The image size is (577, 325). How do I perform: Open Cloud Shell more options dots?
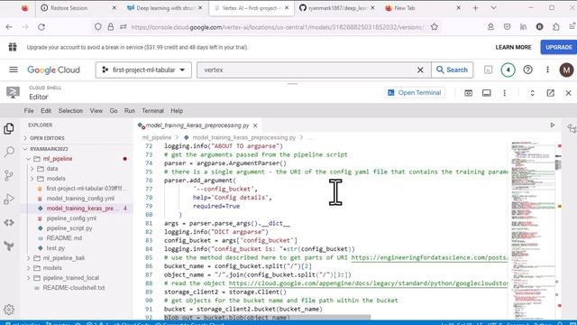(505, 93)
